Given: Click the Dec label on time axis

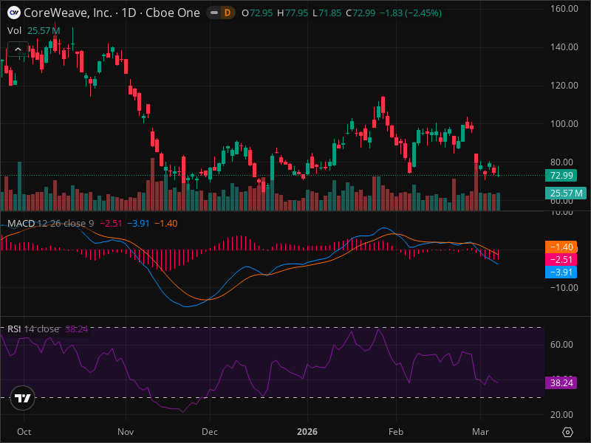Looking at the screenshot, I should point(210,432).
